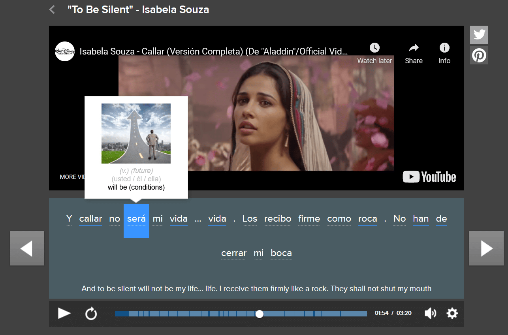Screen dimensions: 508x335
Task: Click the road arrow image in popup
Action: [136, 134]
